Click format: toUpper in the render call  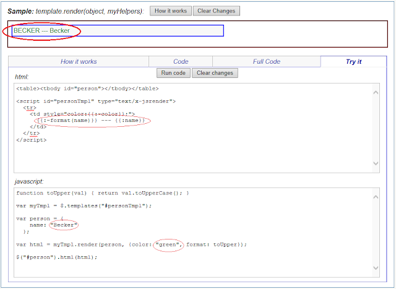(212, 244)
